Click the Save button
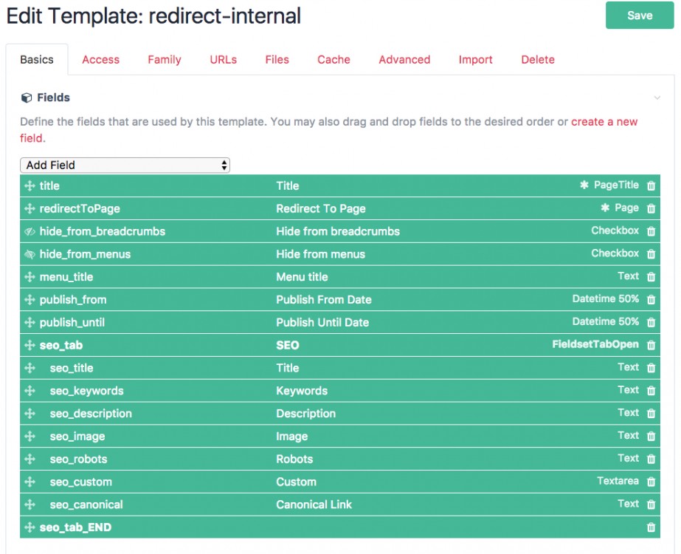The image size is (681, 554). click(x=639, y=15)
